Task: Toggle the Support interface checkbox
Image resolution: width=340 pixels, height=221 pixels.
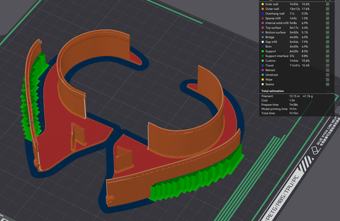Action: [x=327, y=56]
